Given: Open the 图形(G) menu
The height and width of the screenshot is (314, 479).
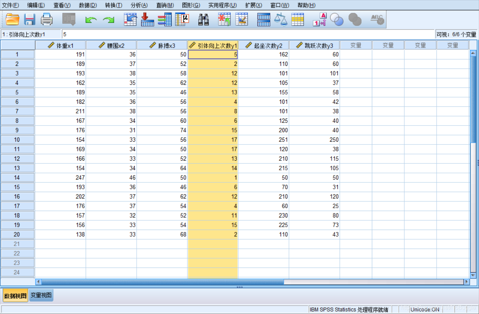Looking at the screenshot, I should click(x=191, y=5).
